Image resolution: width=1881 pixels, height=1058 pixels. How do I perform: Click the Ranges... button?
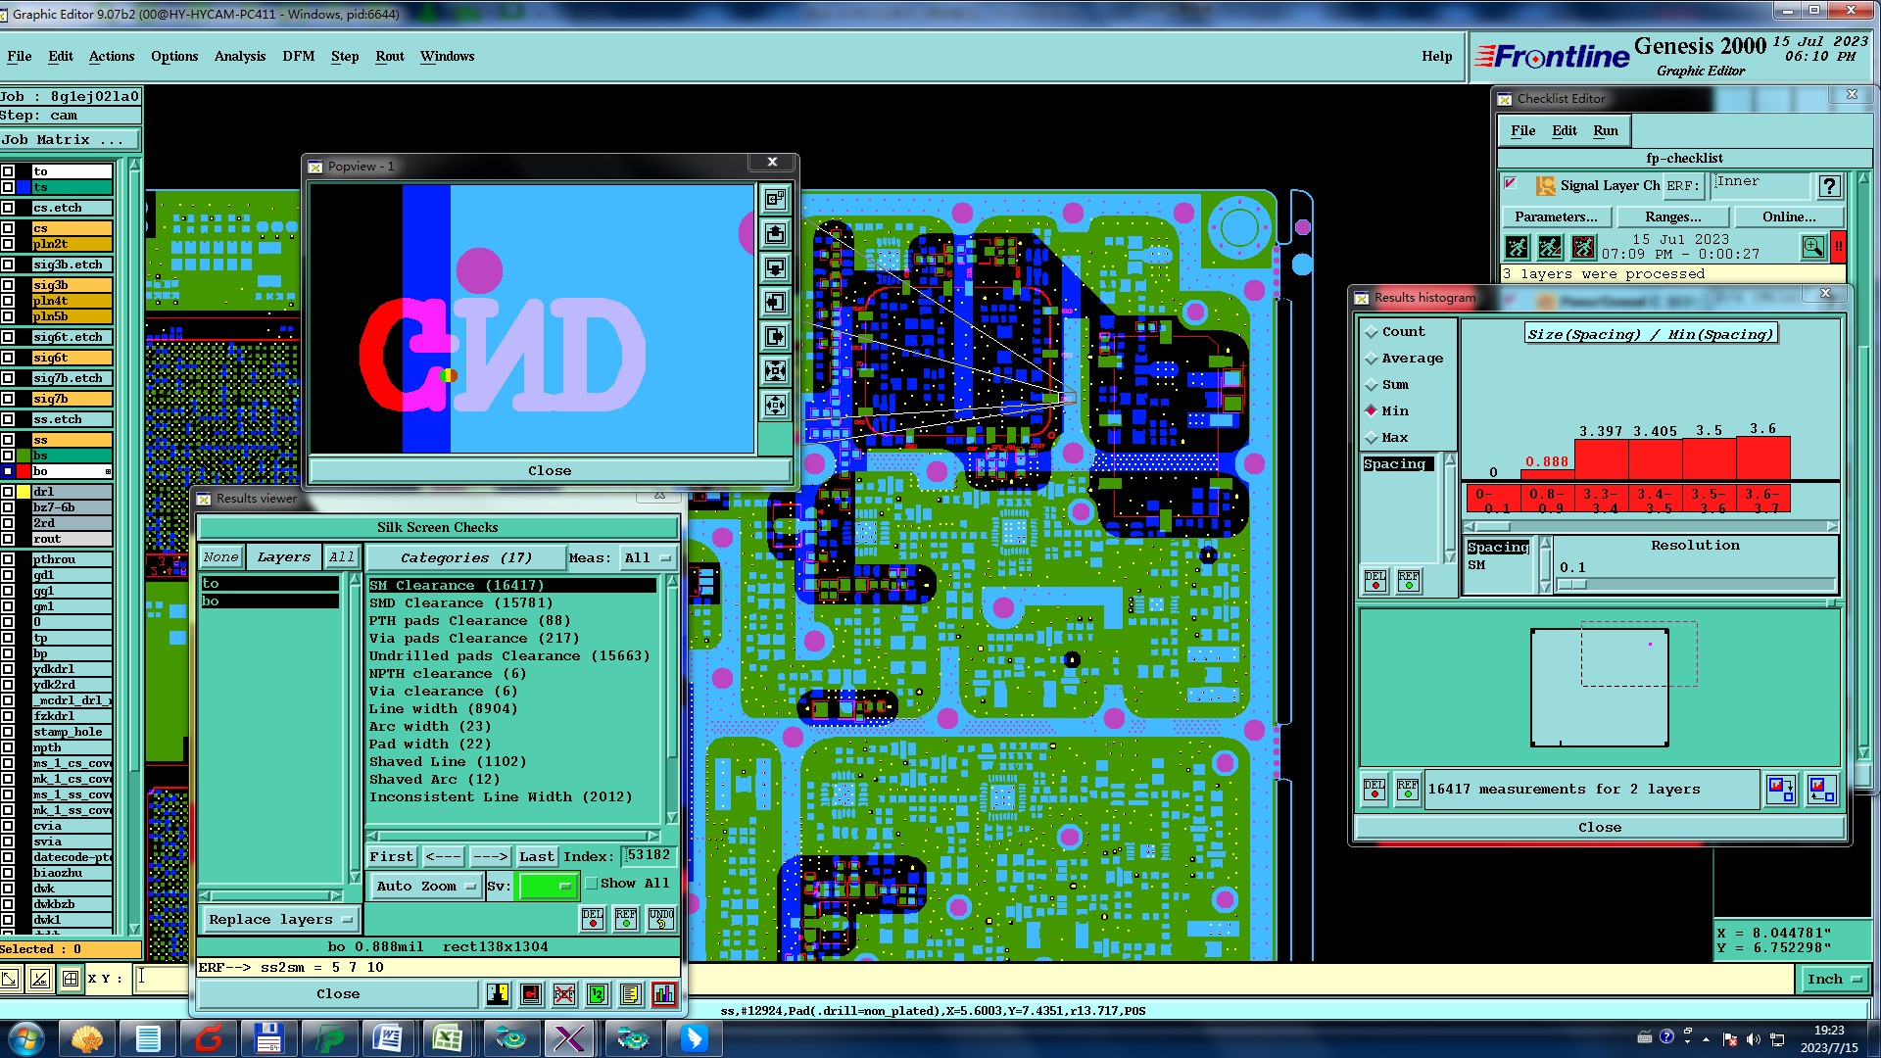(1673, 216)
